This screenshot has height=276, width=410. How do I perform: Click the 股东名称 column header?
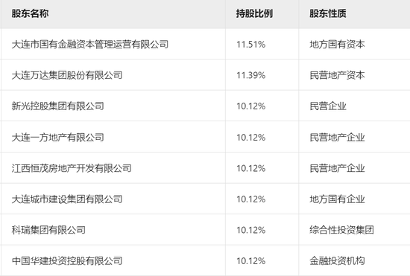pyautogui.click(x=30, y=13)
